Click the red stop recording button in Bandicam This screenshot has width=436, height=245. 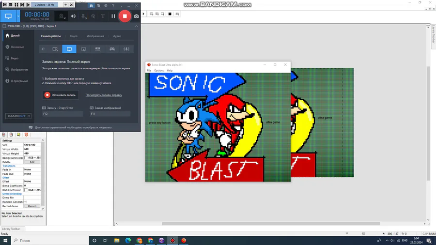pyautogui.click(x=125, y=16)
